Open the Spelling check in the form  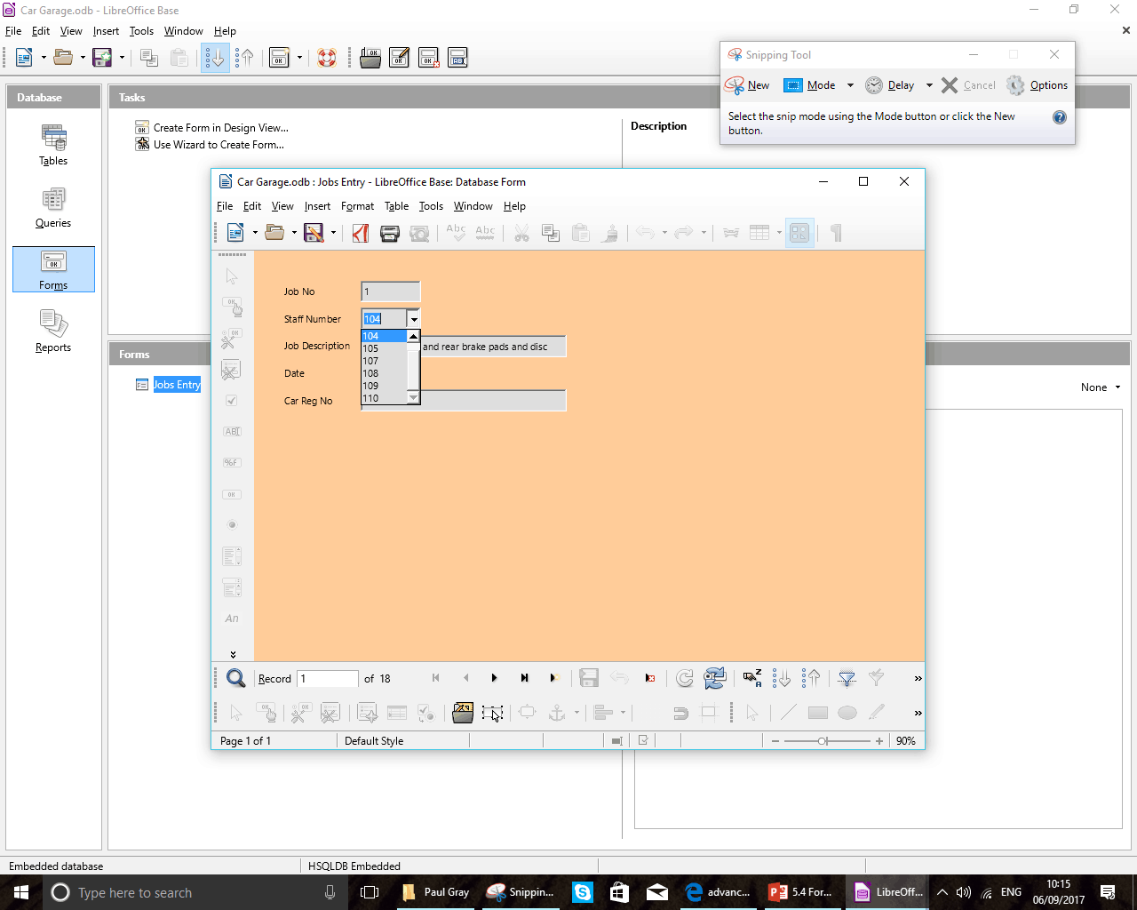(456, 233)
